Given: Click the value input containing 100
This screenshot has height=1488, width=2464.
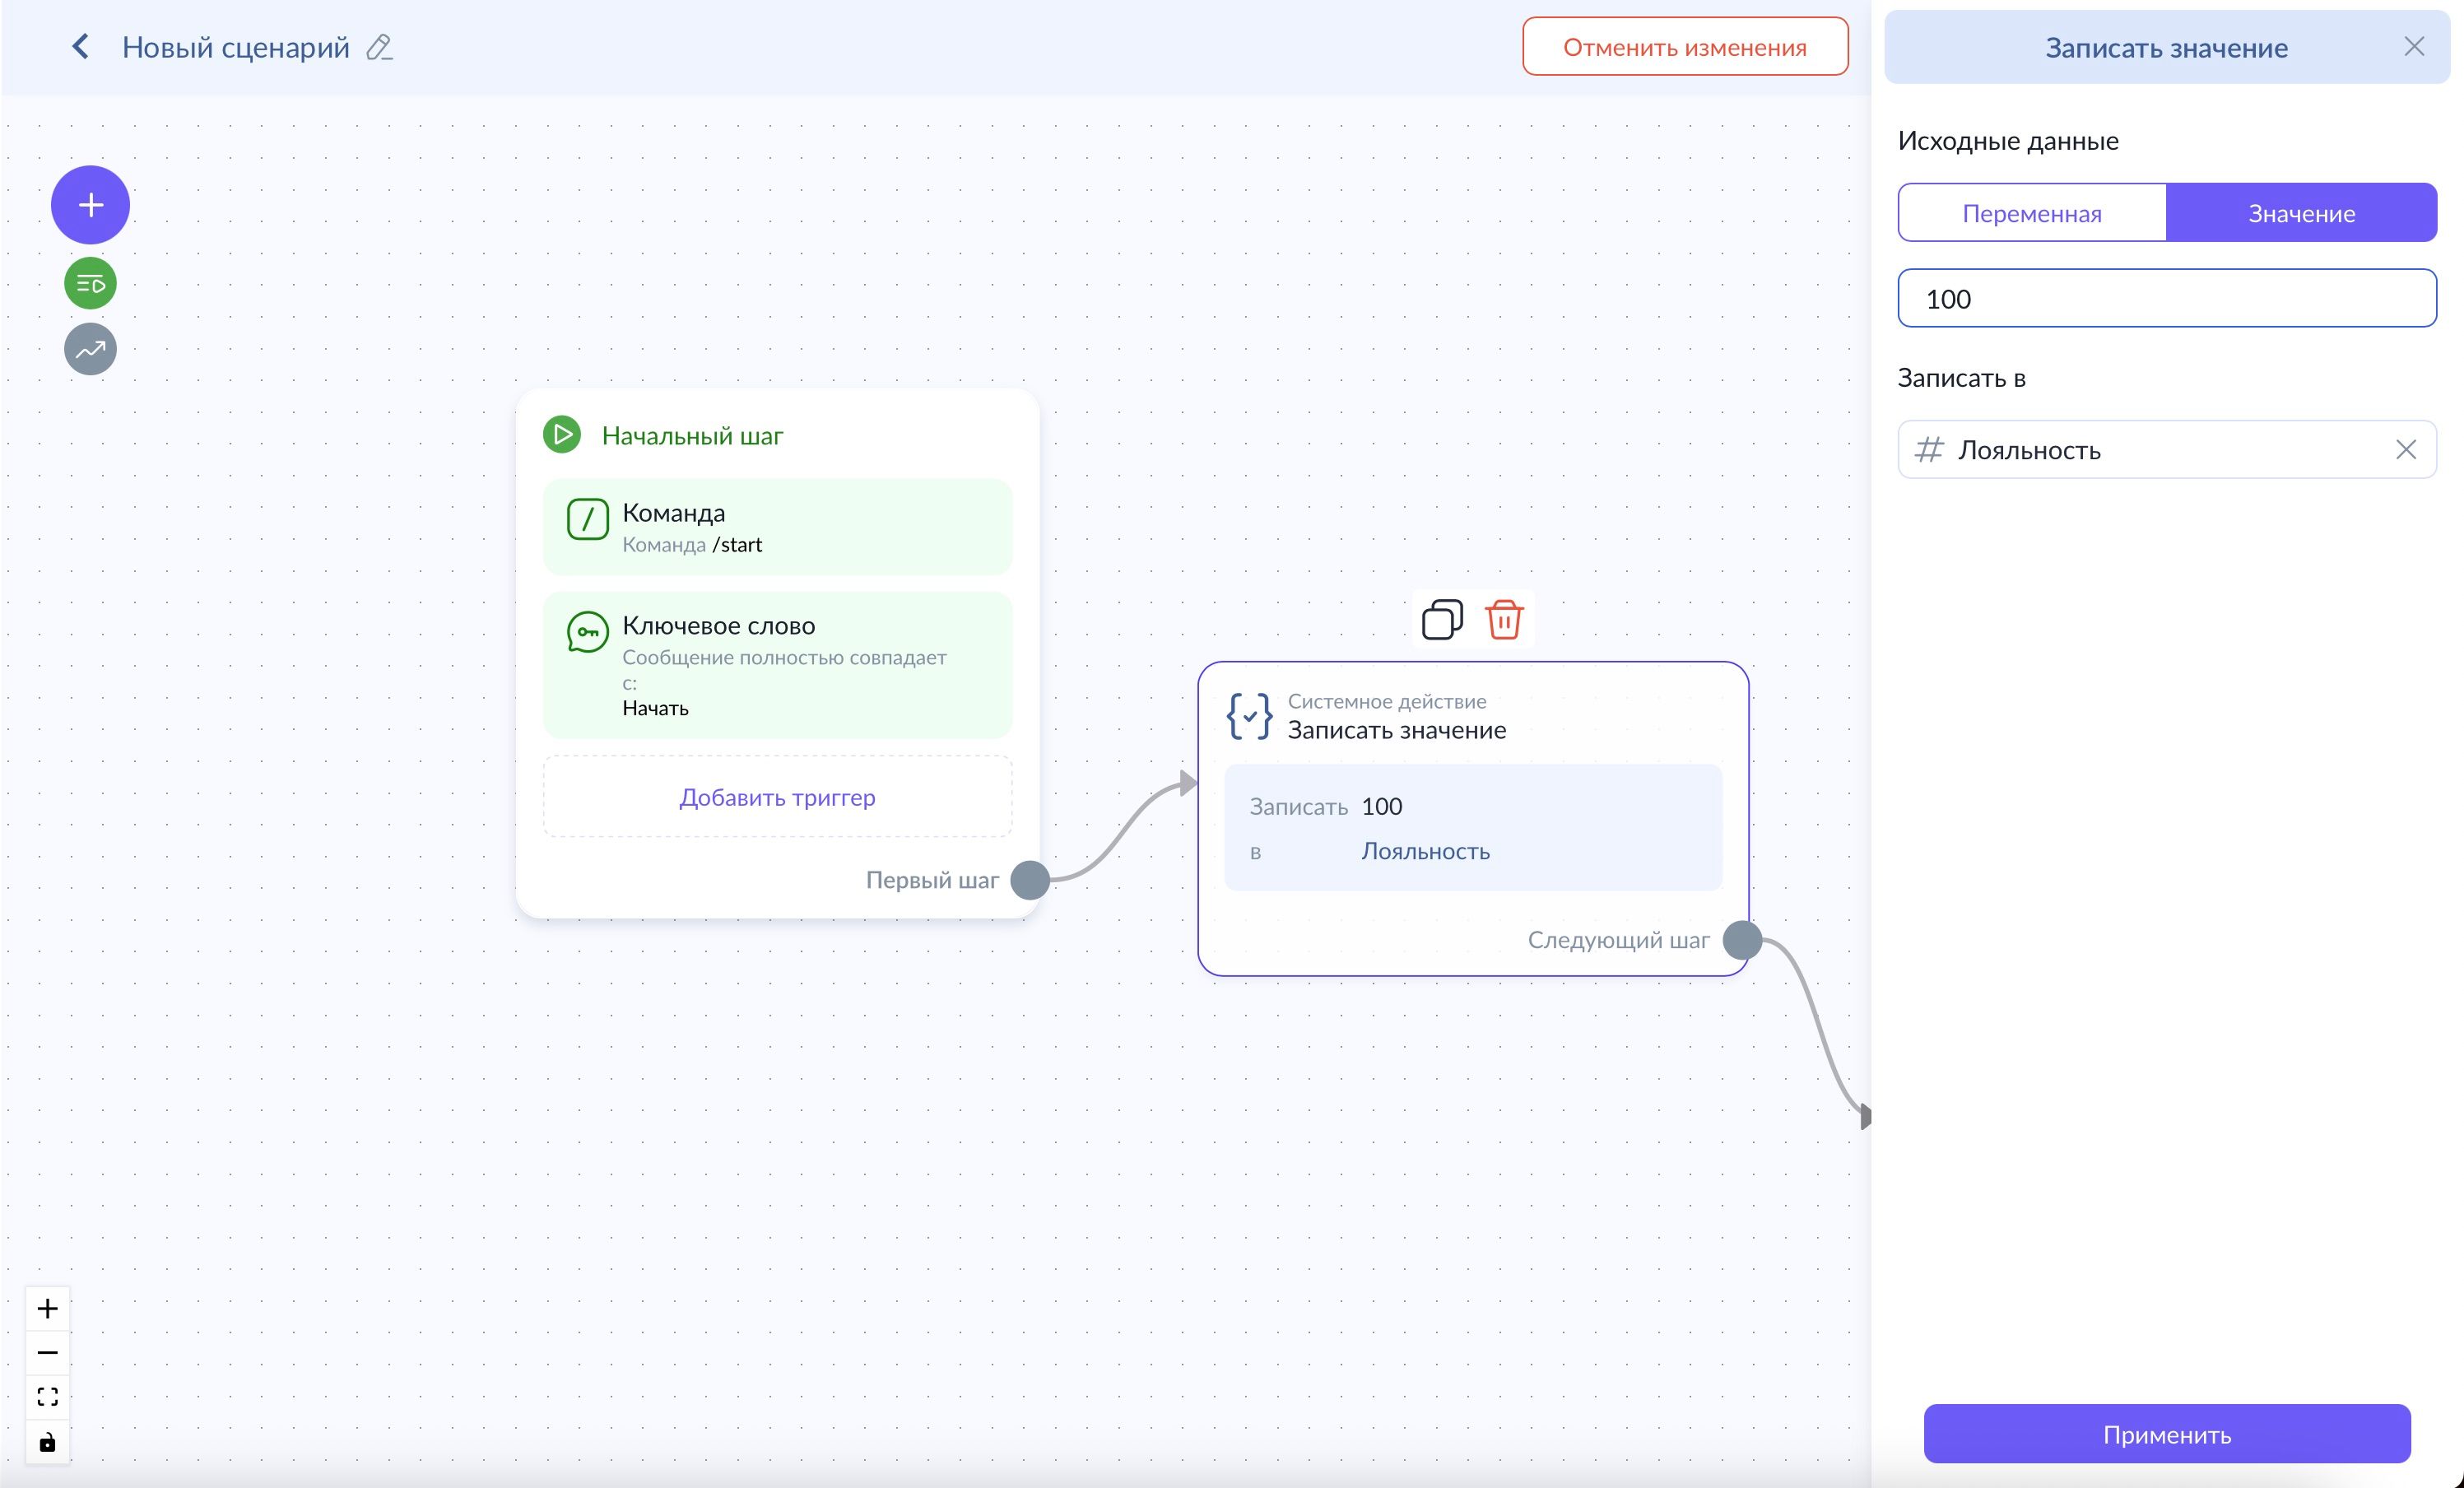Looking at the screenshot, I should (x=2166, y=299).
